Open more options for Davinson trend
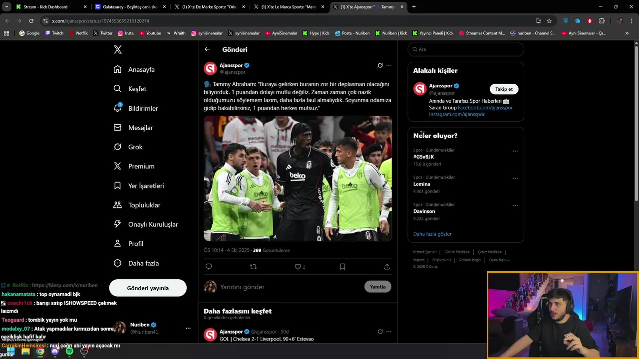639x359 pixels. tap(515, 205)
